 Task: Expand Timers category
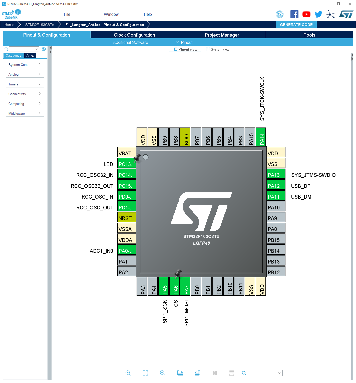[x=25, y=84]
